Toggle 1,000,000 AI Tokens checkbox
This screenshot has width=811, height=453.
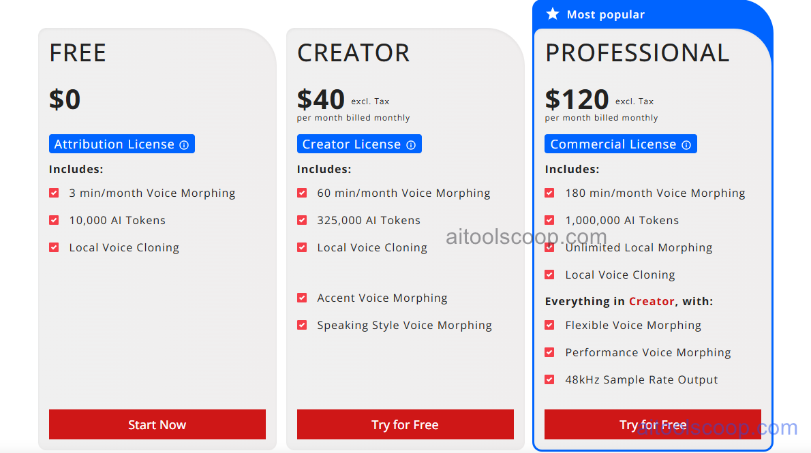549,220
